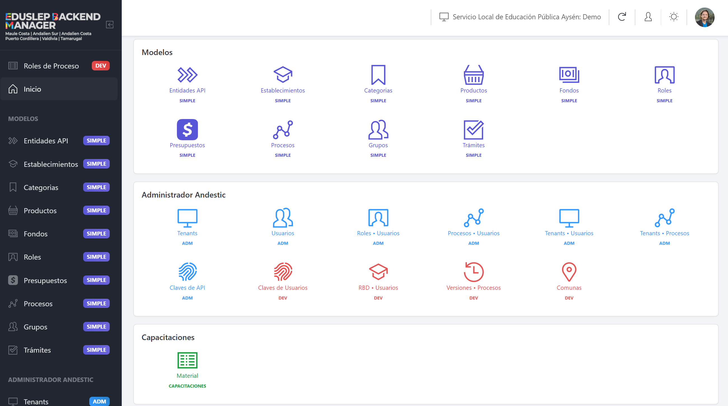Click the Versiones • Procesos history clock icon
This screenshot has height=406, width=728.
pos(473,272)
